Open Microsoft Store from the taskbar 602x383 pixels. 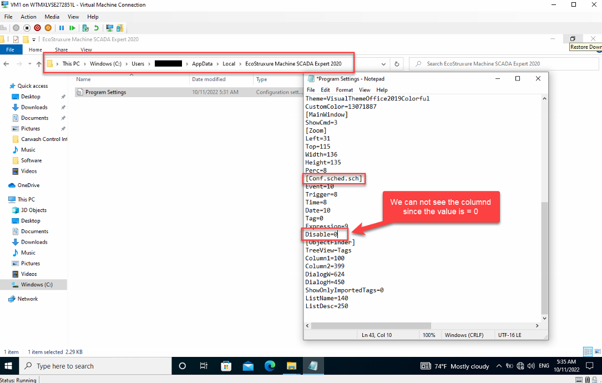tap(226, 366)
